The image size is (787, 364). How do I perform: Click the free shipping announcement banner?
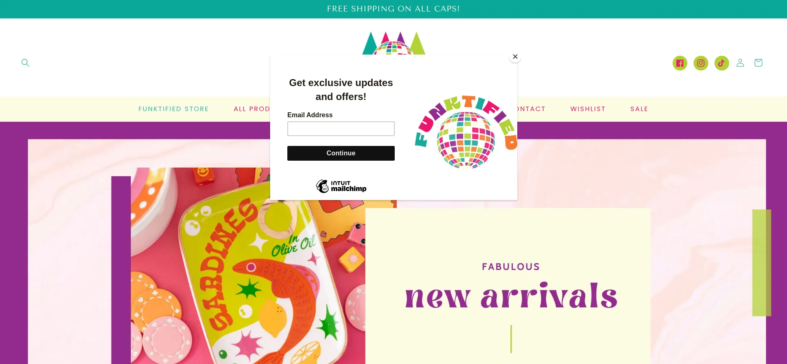pyautogui.click(x=393, y=9)
